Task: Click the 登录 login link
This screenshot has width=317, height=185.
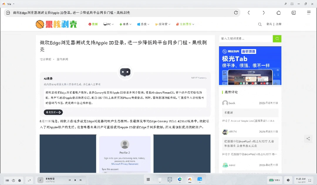Action: 269,24
